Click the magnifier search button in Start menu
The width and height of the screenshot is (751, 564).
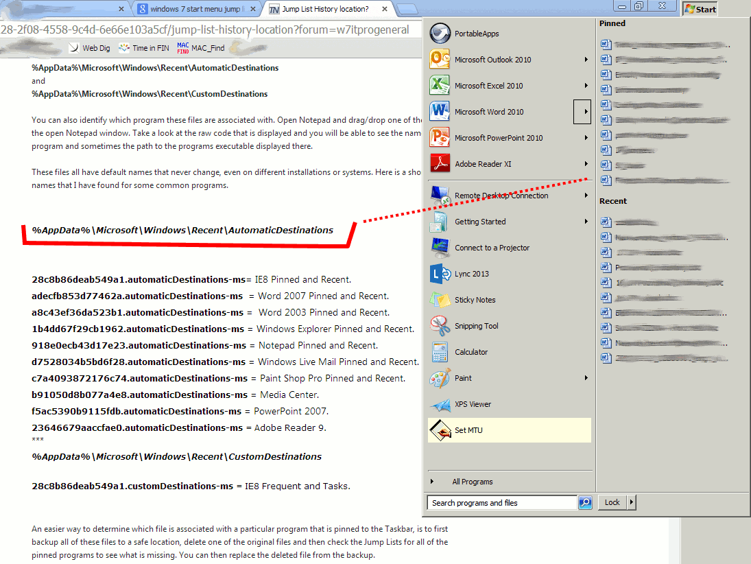[585, 503]
